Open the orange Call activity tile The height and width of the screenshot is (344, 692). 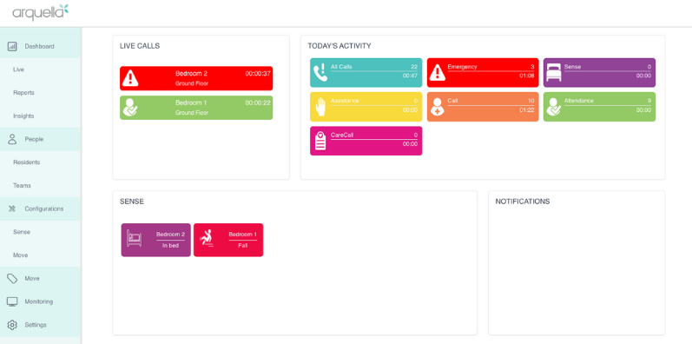click(483, 107)
